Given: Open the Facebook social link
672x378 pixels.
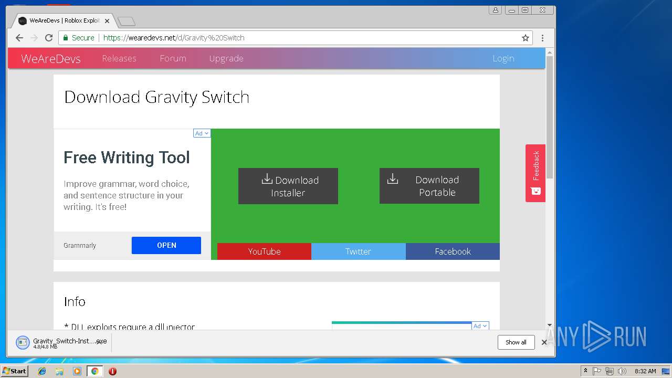Looking at the screenshot, I should pos(453,251).
